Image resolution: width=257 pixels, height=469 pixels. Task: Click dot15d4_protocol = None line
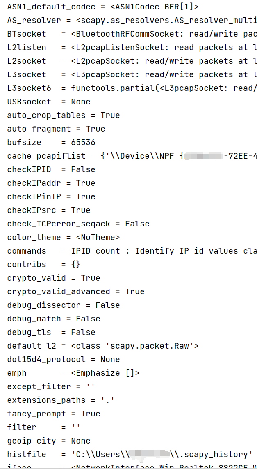pyautogui.click(x=64, y=360)
